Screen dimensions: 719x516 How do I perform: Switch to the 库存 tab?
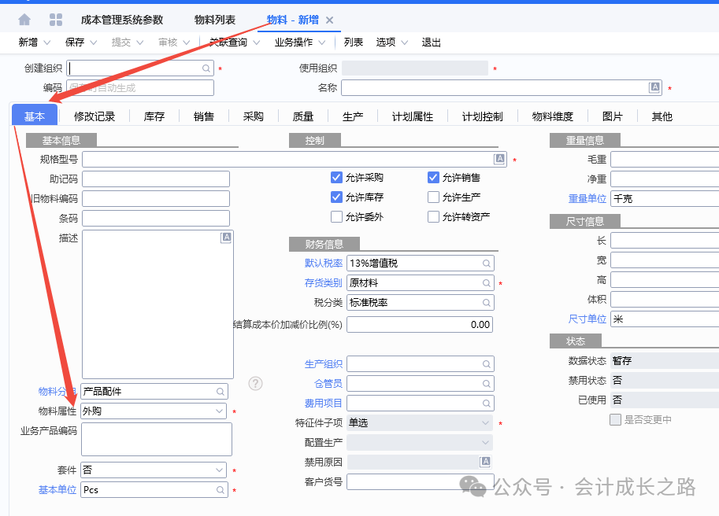(x=154, y=116)
